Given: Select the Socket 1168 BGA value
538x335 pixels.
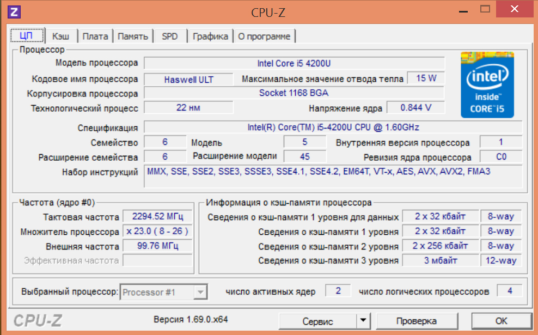Looking at the screenshot, I should tap(294, 93).
